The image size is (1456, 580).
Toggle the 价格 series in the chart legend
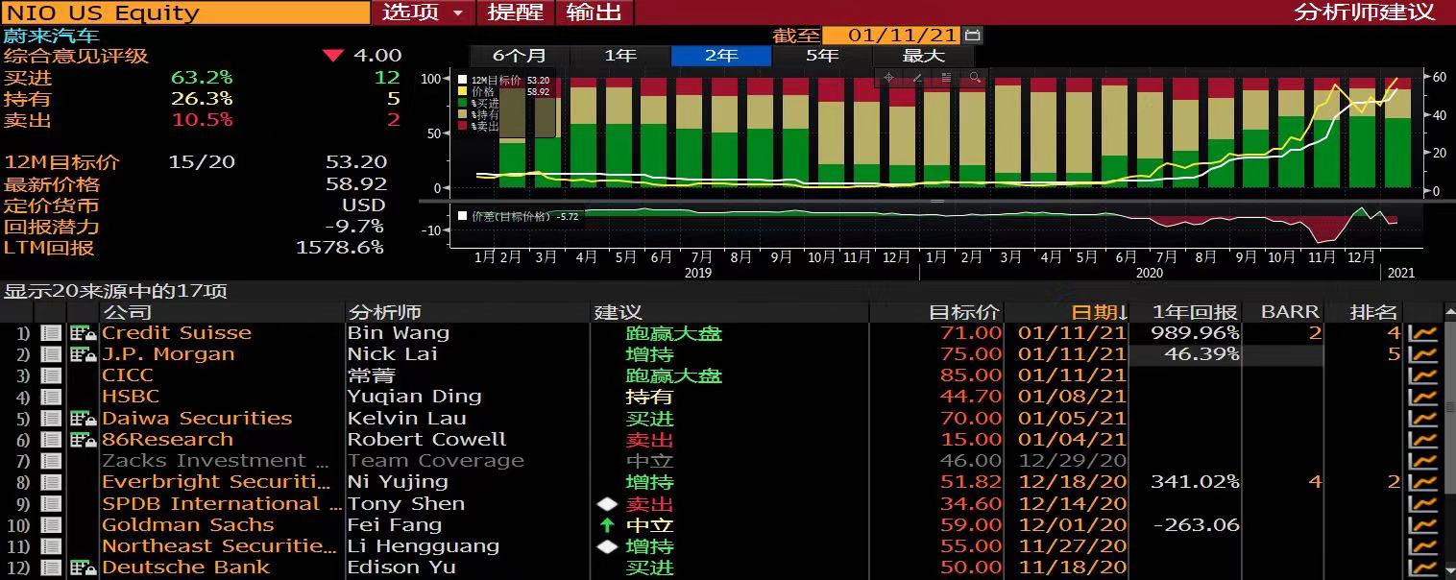coord(503,92)
